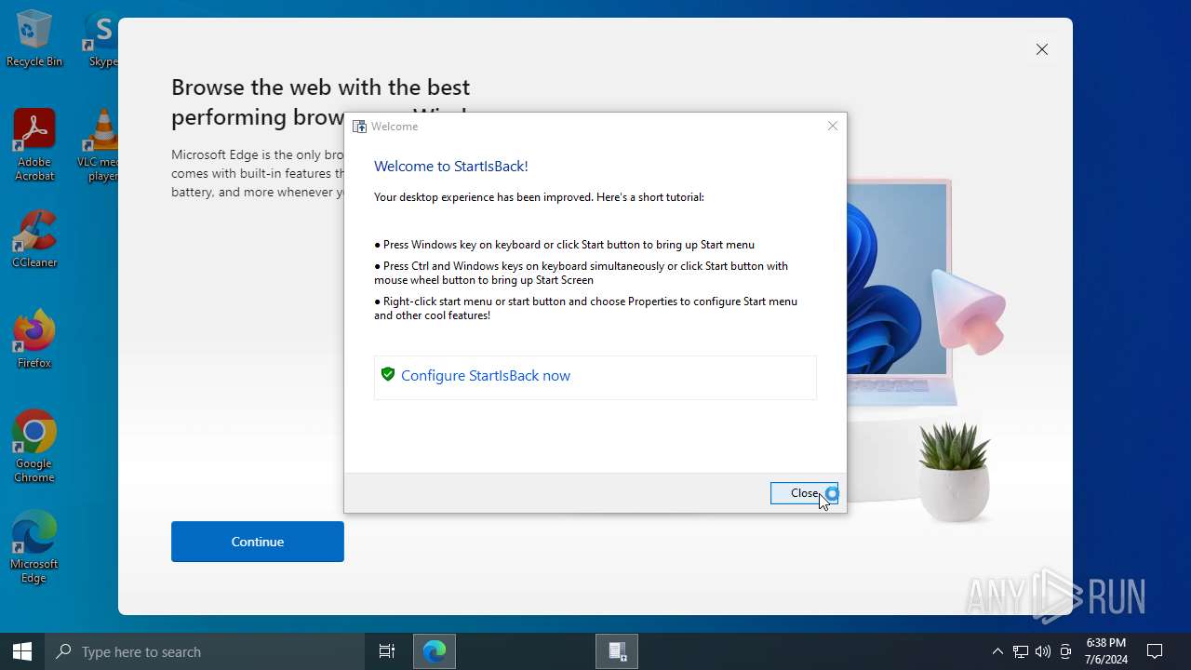Switch to Microsoft Edge in the taskbar
The height and width of the screenshot is (670, 1191).
435,651
